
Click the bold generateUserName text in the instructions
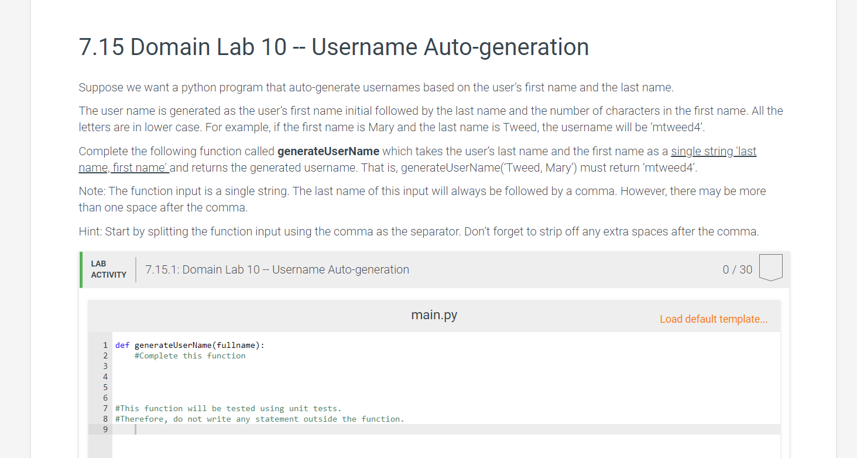(328, 151)
